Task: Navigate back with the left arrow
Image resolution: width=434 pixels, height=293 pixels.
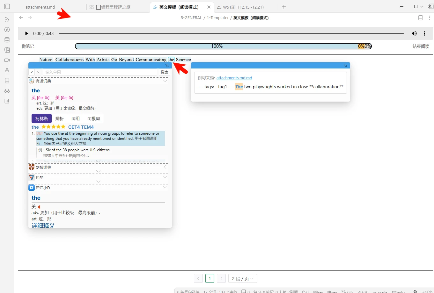Action: (x=21, y=18)
